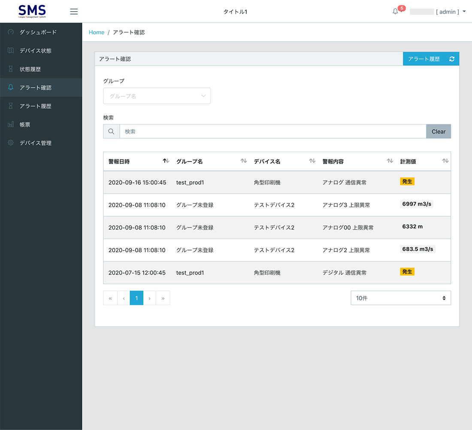This screenshot has height=430, width=472.
Task: Click the magnifier search icon
Action: [x=112, y=131]
